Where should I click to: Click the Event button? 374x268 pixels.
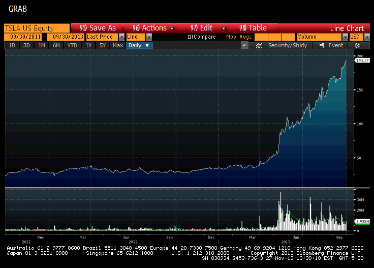[x=331, y=45]
